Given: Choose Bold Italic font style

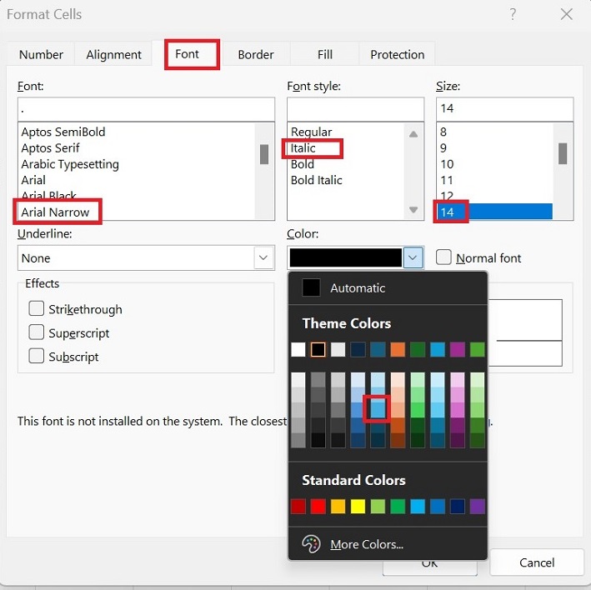Looking at the screenshot, I should click(x=317, y=180).
